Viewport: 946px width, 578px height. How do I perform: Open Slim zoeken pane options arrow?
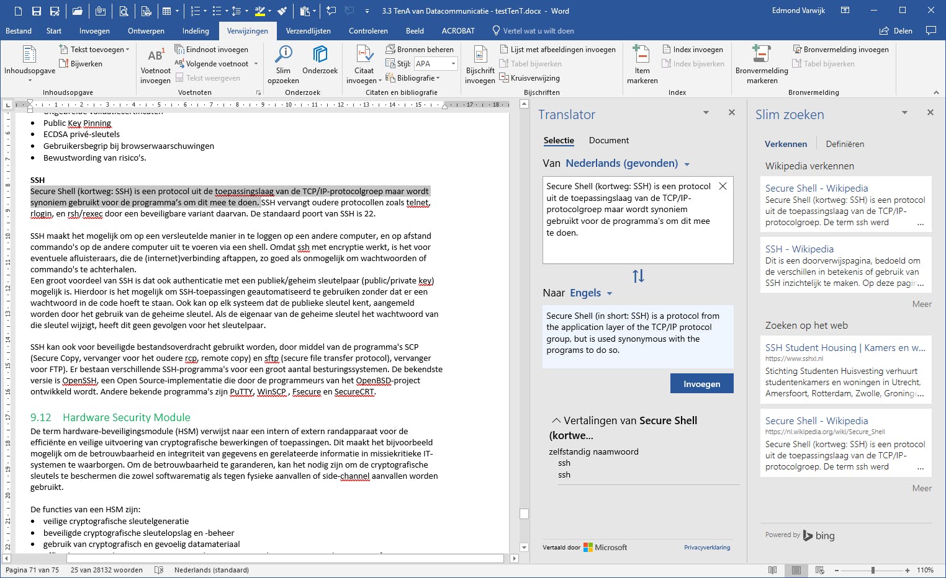[904, 112]
